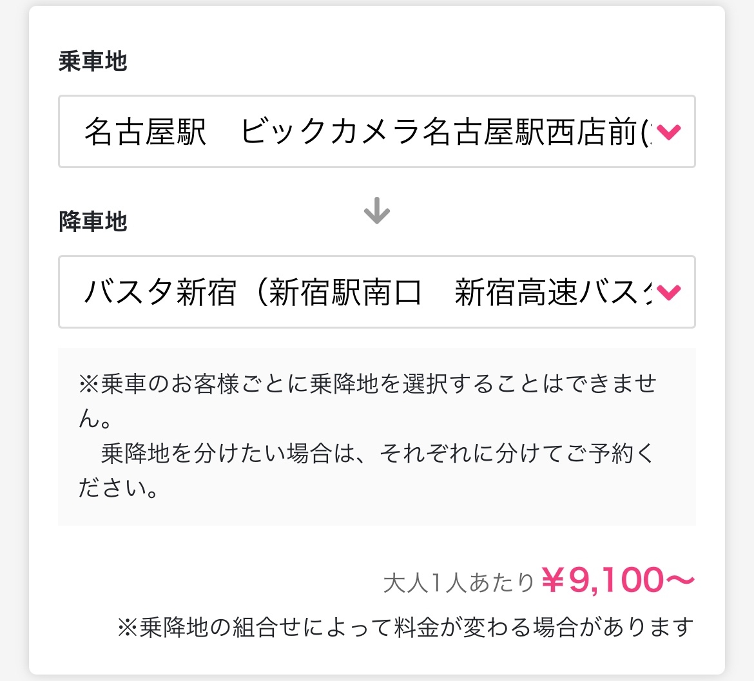This screenshot has height=681, width=754.
Task: Click the 乗車地 heading label
Action: pos(93,61)
